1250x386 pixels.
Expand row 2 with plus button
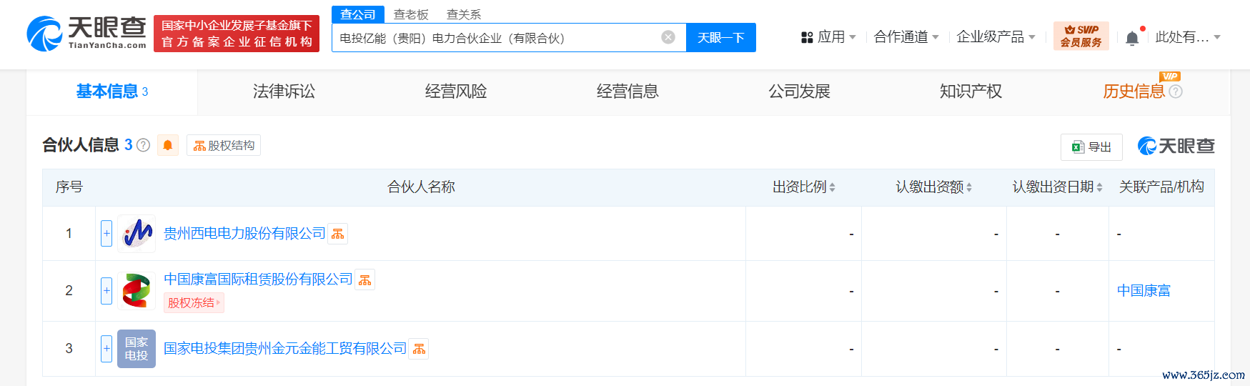[x=106, y=291]
